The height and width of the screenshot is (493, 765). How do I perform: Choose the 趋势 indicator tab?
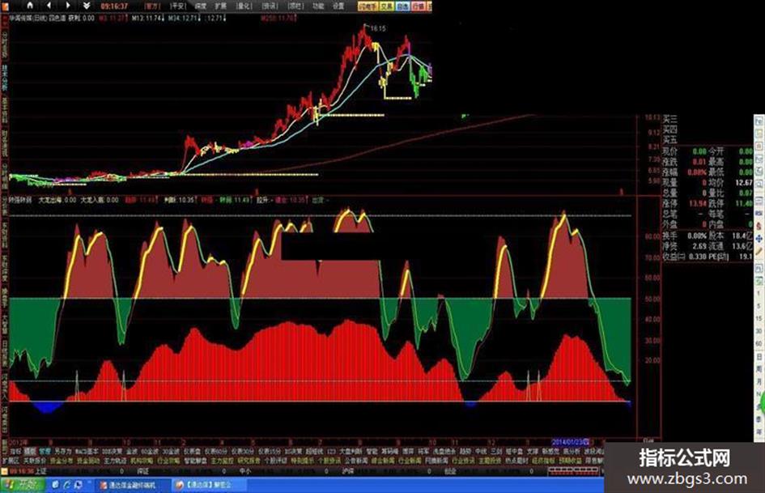465,452
